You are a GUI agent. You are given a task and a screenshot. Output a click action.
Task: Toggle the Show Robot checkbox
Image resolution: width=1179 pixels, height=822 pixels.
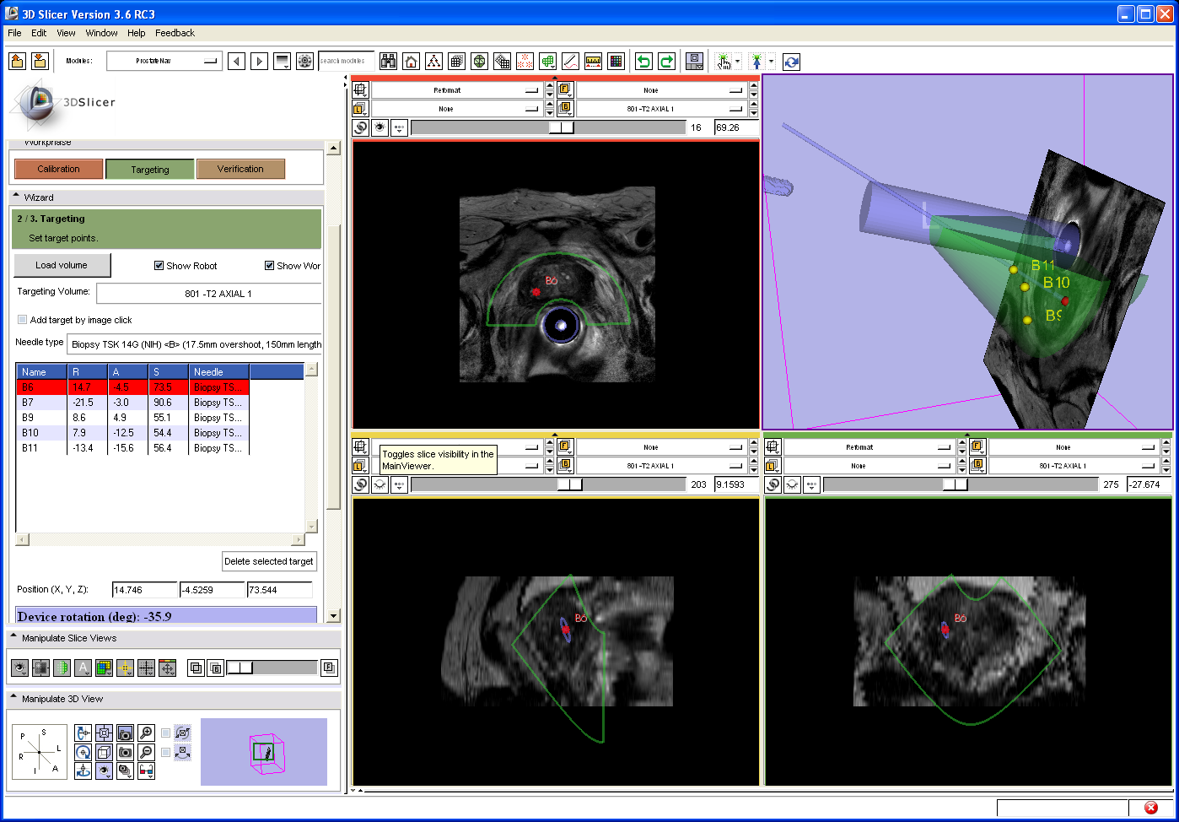pyautogui.click(x=159, y=266)
